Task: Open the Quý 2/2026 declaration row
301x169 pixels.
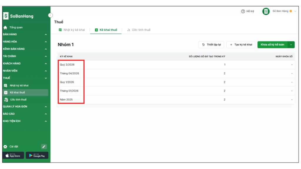Action: (67, 65)
